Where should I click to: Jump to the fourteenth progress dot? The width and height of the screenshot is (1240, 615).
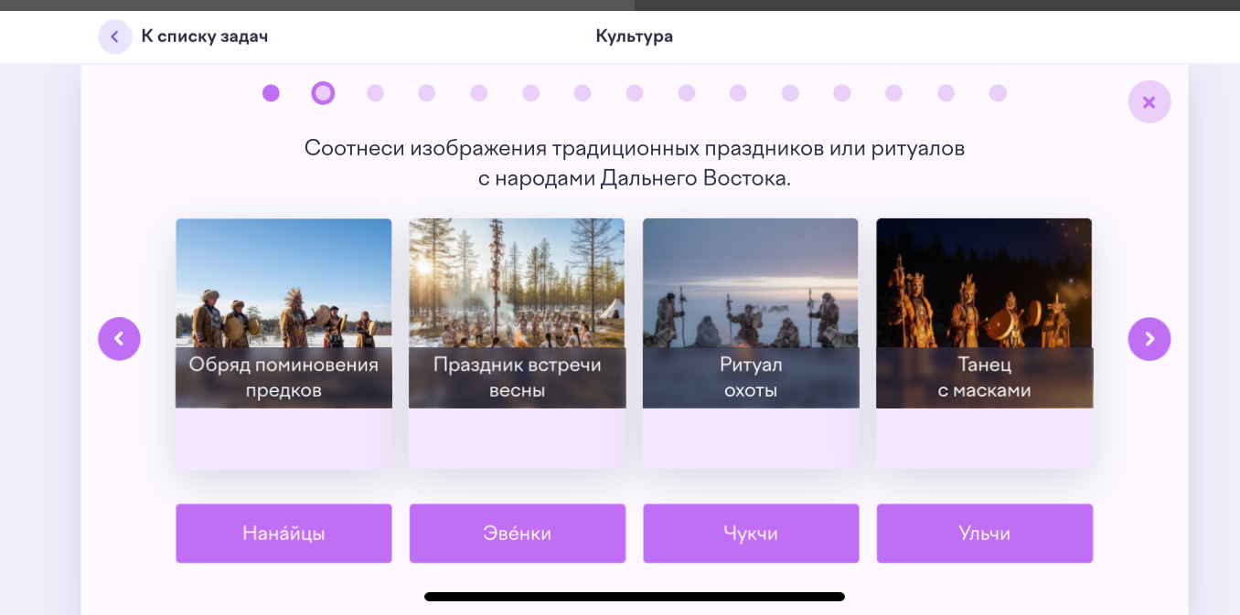946,93
